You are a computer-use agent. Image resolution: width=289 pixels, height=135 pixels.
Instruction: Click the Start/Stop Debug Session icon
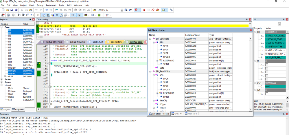136,10
